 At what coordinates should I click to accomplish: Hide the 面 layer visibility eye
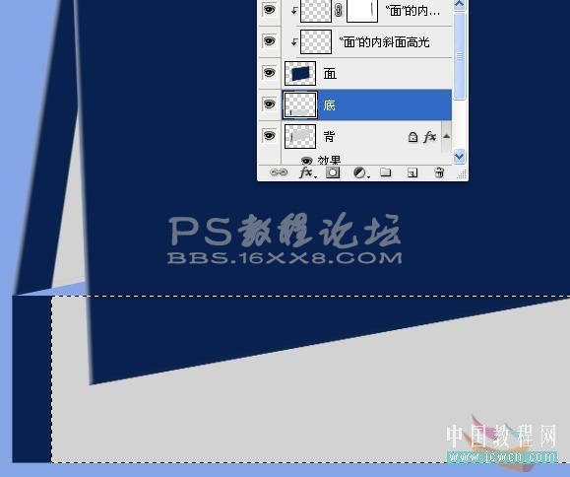click(269, 72)
